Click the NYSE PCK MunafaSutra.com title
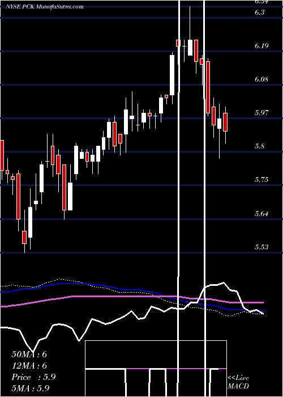This screenshot has width=283, height=397. coord(45,7)
